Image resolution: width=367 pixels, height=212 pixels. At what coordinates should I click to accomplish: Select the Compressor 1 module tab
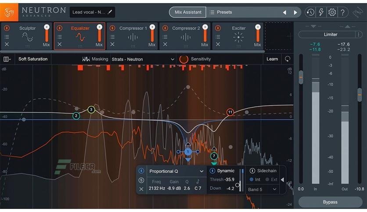[x=133, y=36]
